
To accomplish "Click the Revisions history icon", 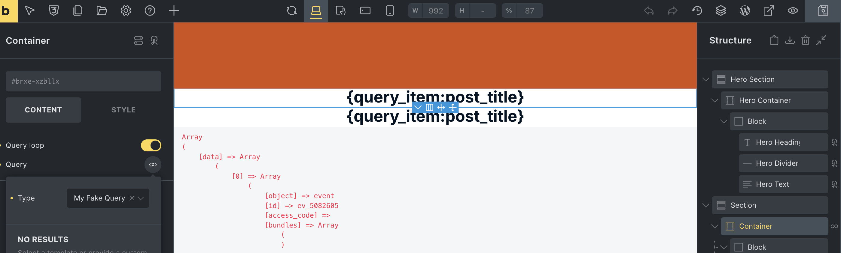I will [x=697, y=11].
